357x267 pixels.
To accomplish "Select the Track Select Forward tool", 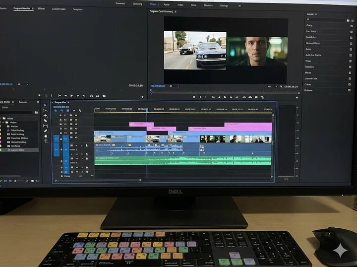I will click(45, 110).
